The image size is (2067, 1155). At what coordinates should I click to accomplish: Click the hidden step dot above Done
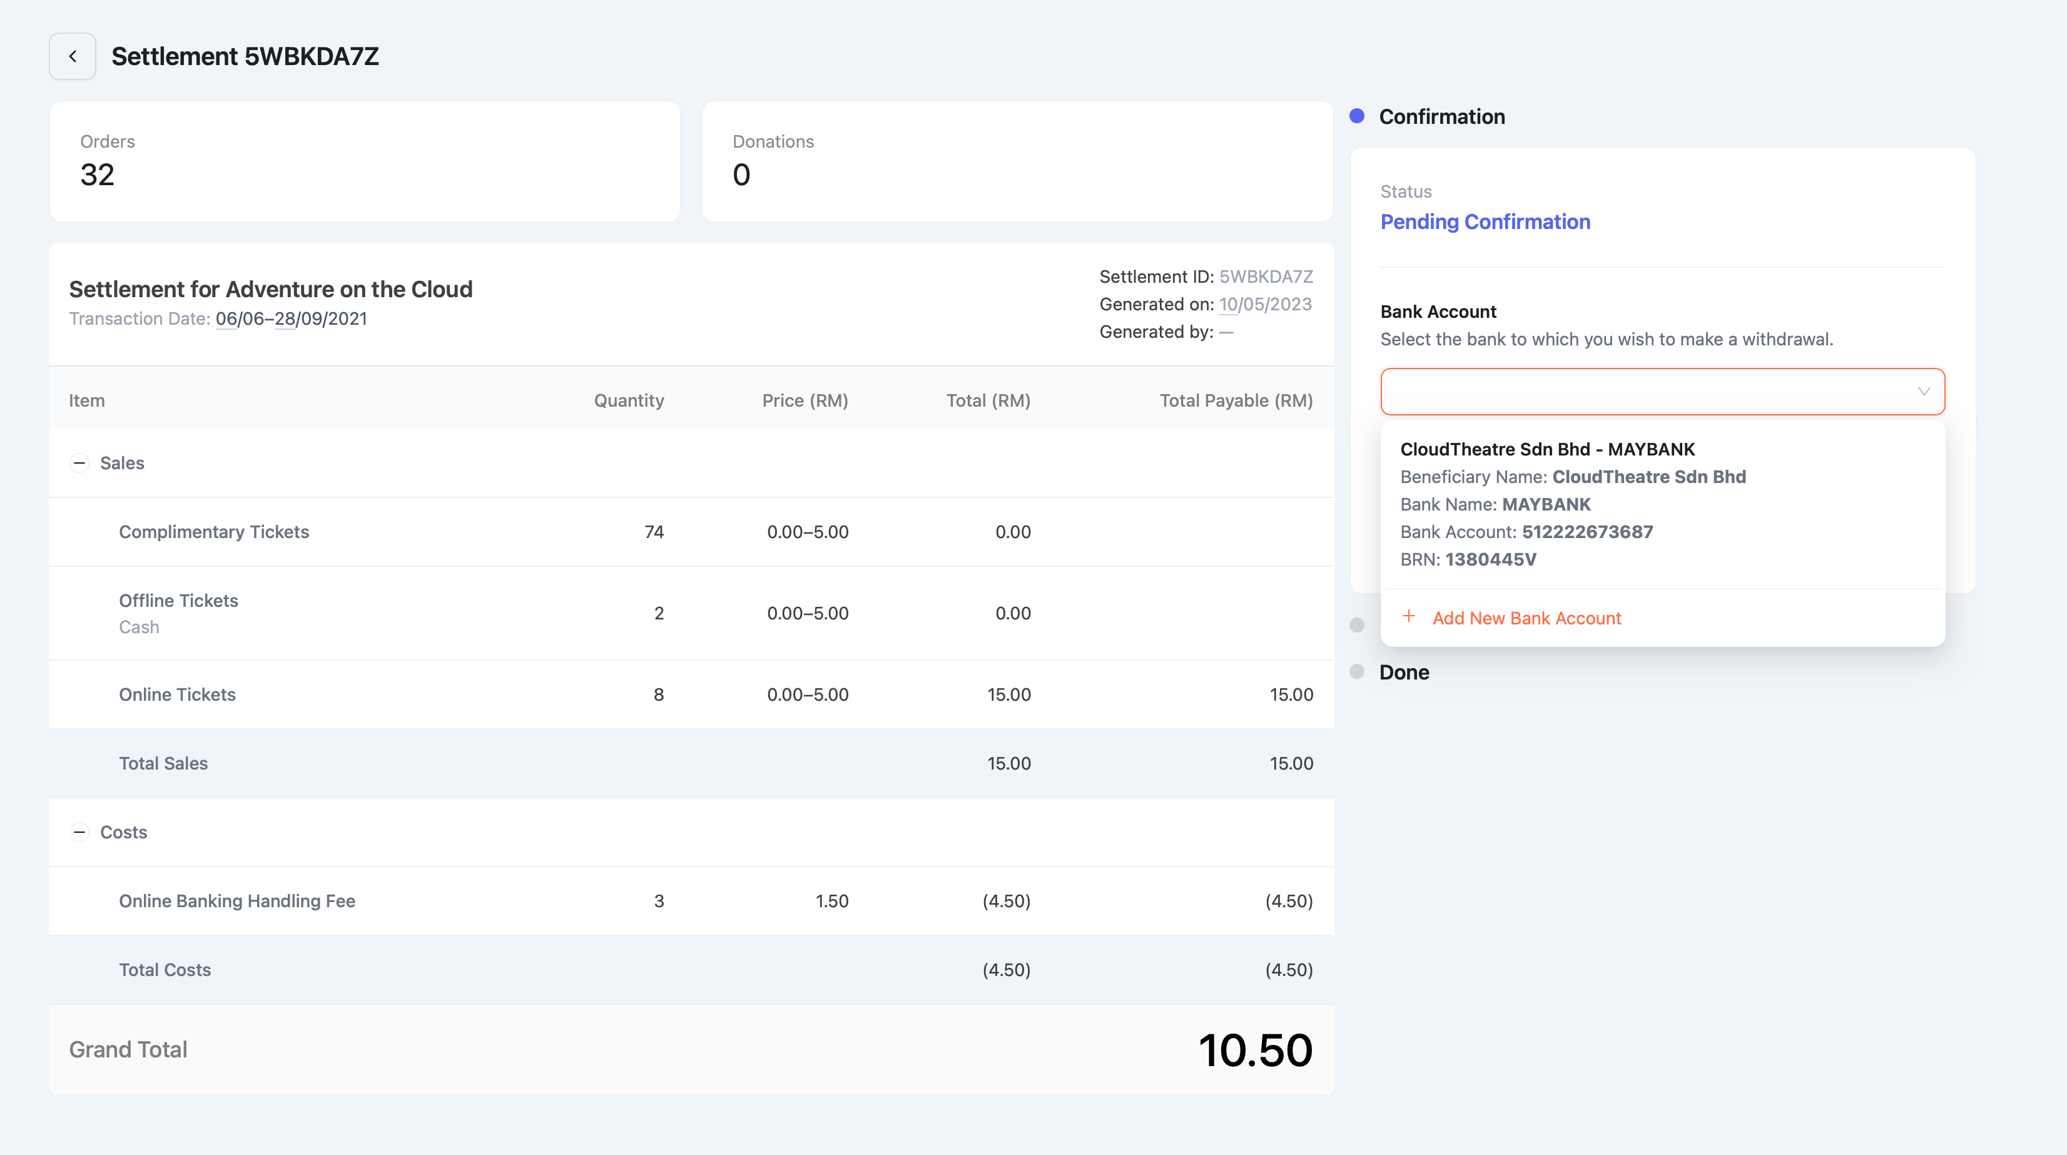[x=1357, y=625]
